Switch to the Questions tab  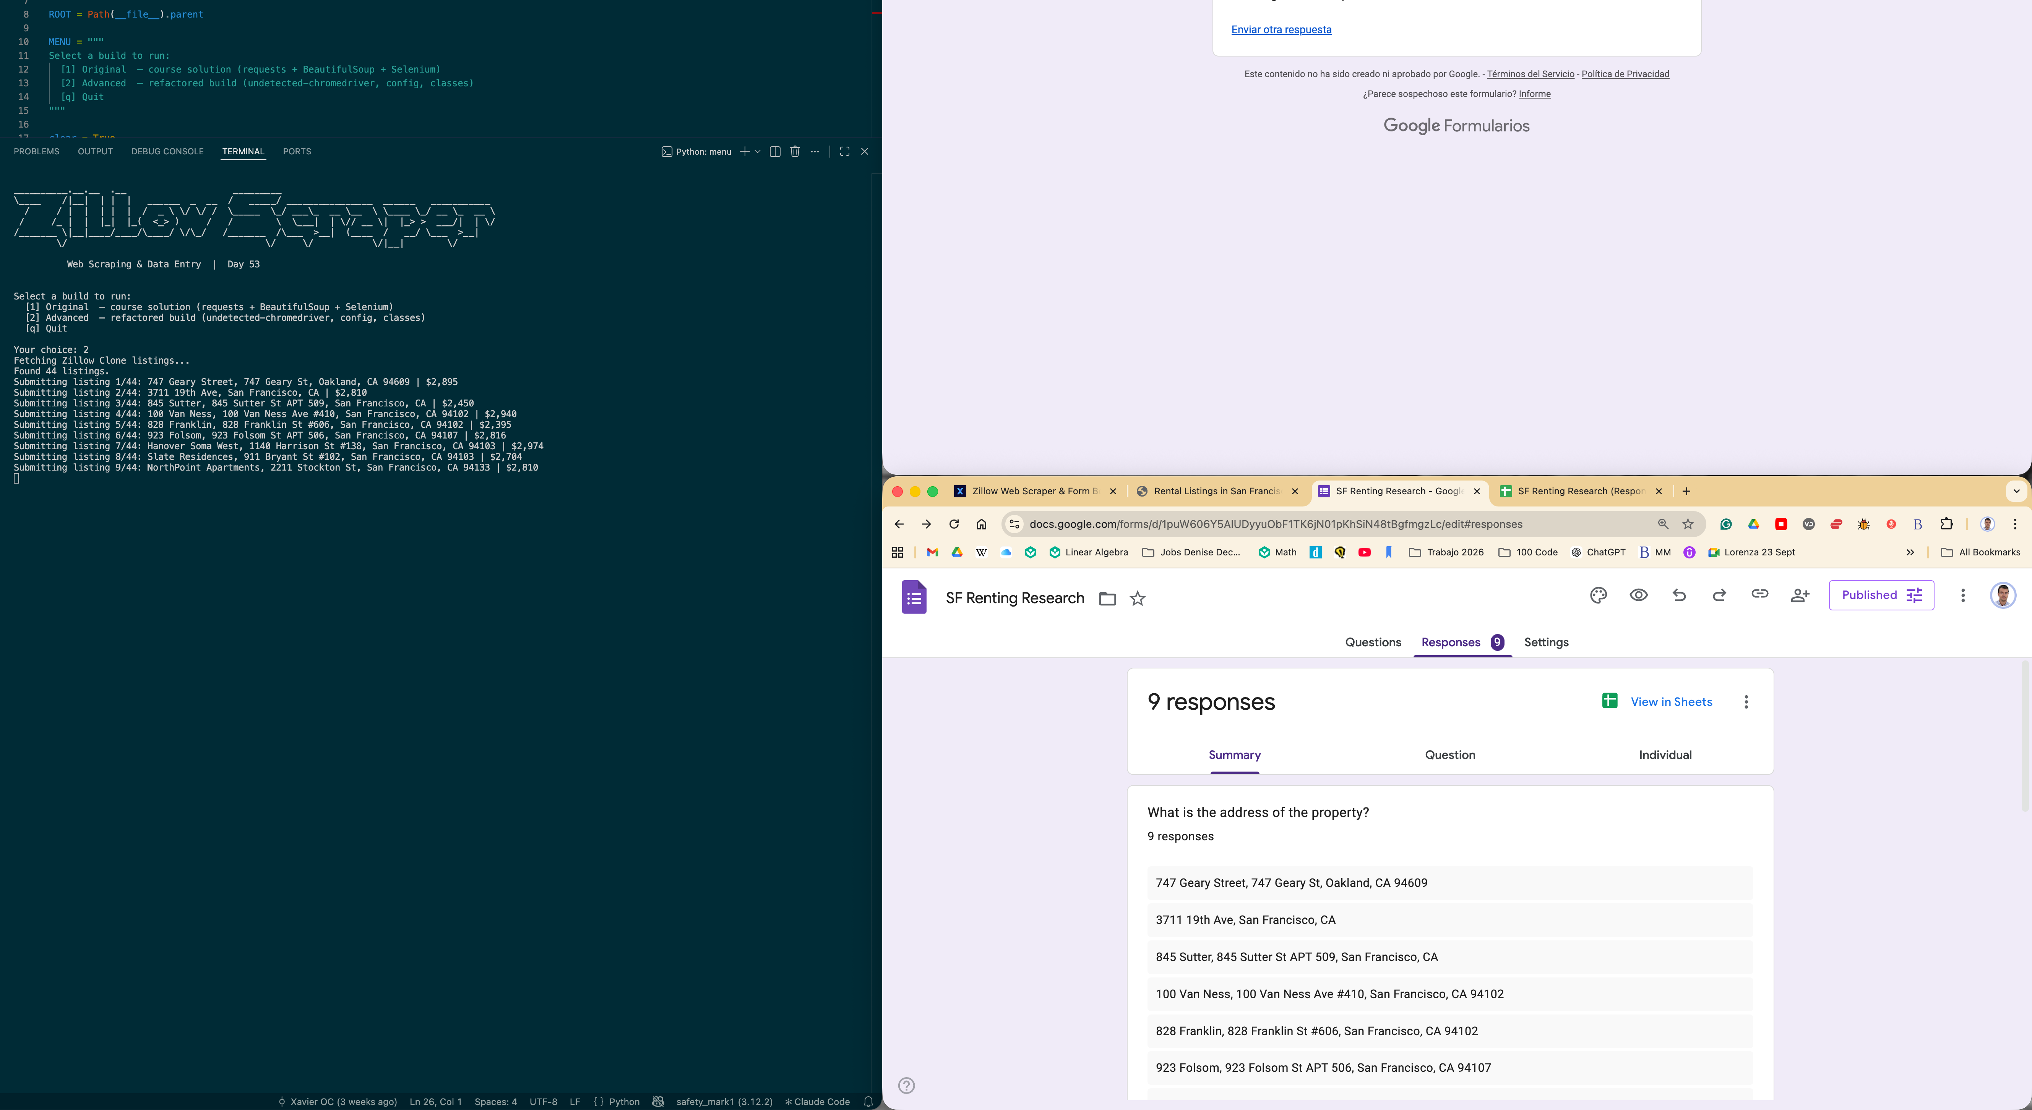click(1373, 642)
